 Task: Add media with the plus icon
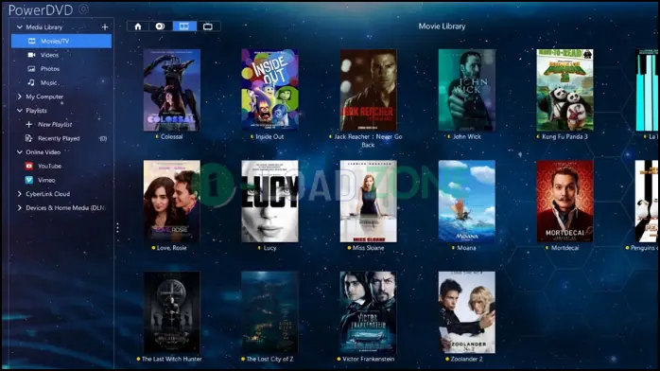105,26
